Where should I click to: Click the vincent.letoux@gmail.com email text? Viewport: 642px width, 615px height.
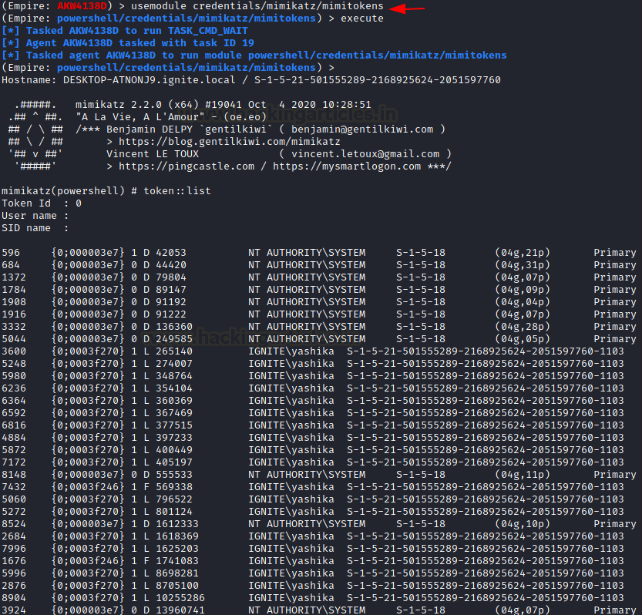pyautogui.click(x=365, y=154)
